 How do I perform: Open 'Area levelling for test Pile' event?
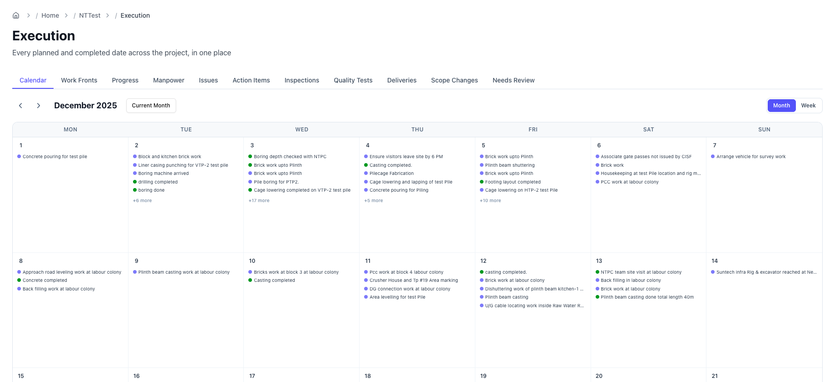(395, 297)
